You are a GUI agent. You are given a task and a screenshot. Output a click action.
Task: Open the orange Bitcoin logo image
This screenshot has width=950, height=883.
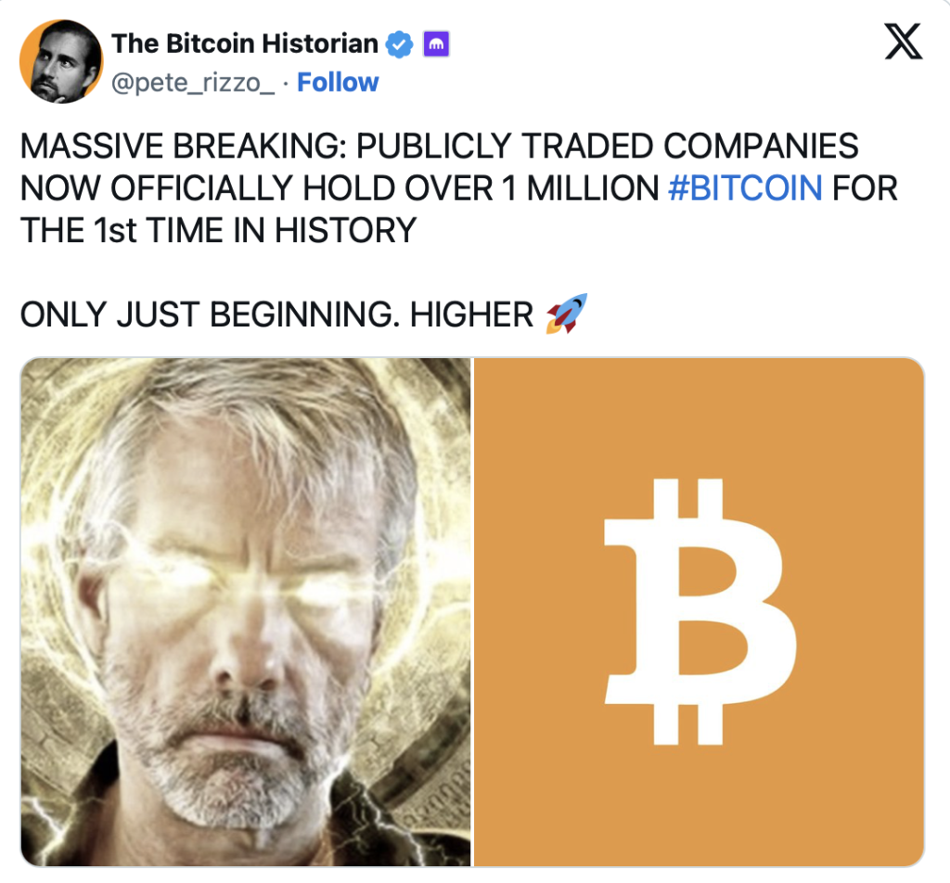pyautogui.click(x=699, y=611)
